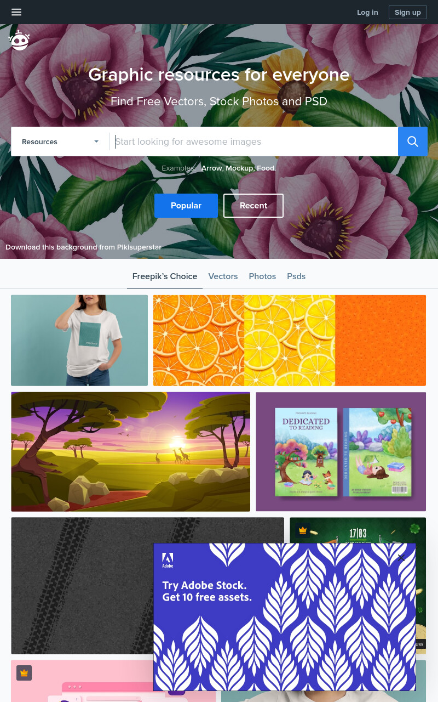The image size is (438, 702).
Task: Focus the search images input field
Action: [x=253, y=141]
